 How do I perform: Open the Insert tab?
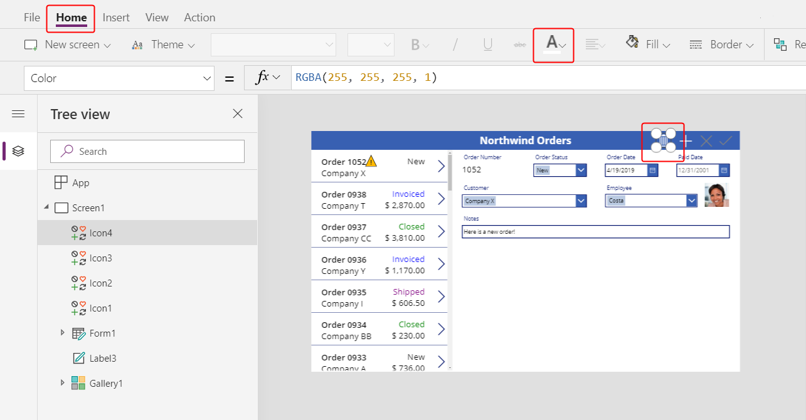point(116,18)
